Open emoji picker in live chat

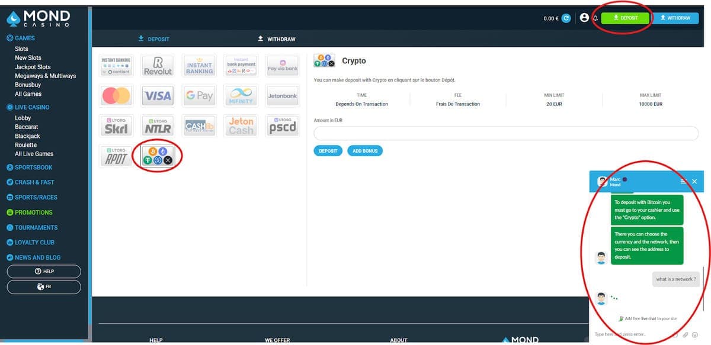tap(694, 334)
